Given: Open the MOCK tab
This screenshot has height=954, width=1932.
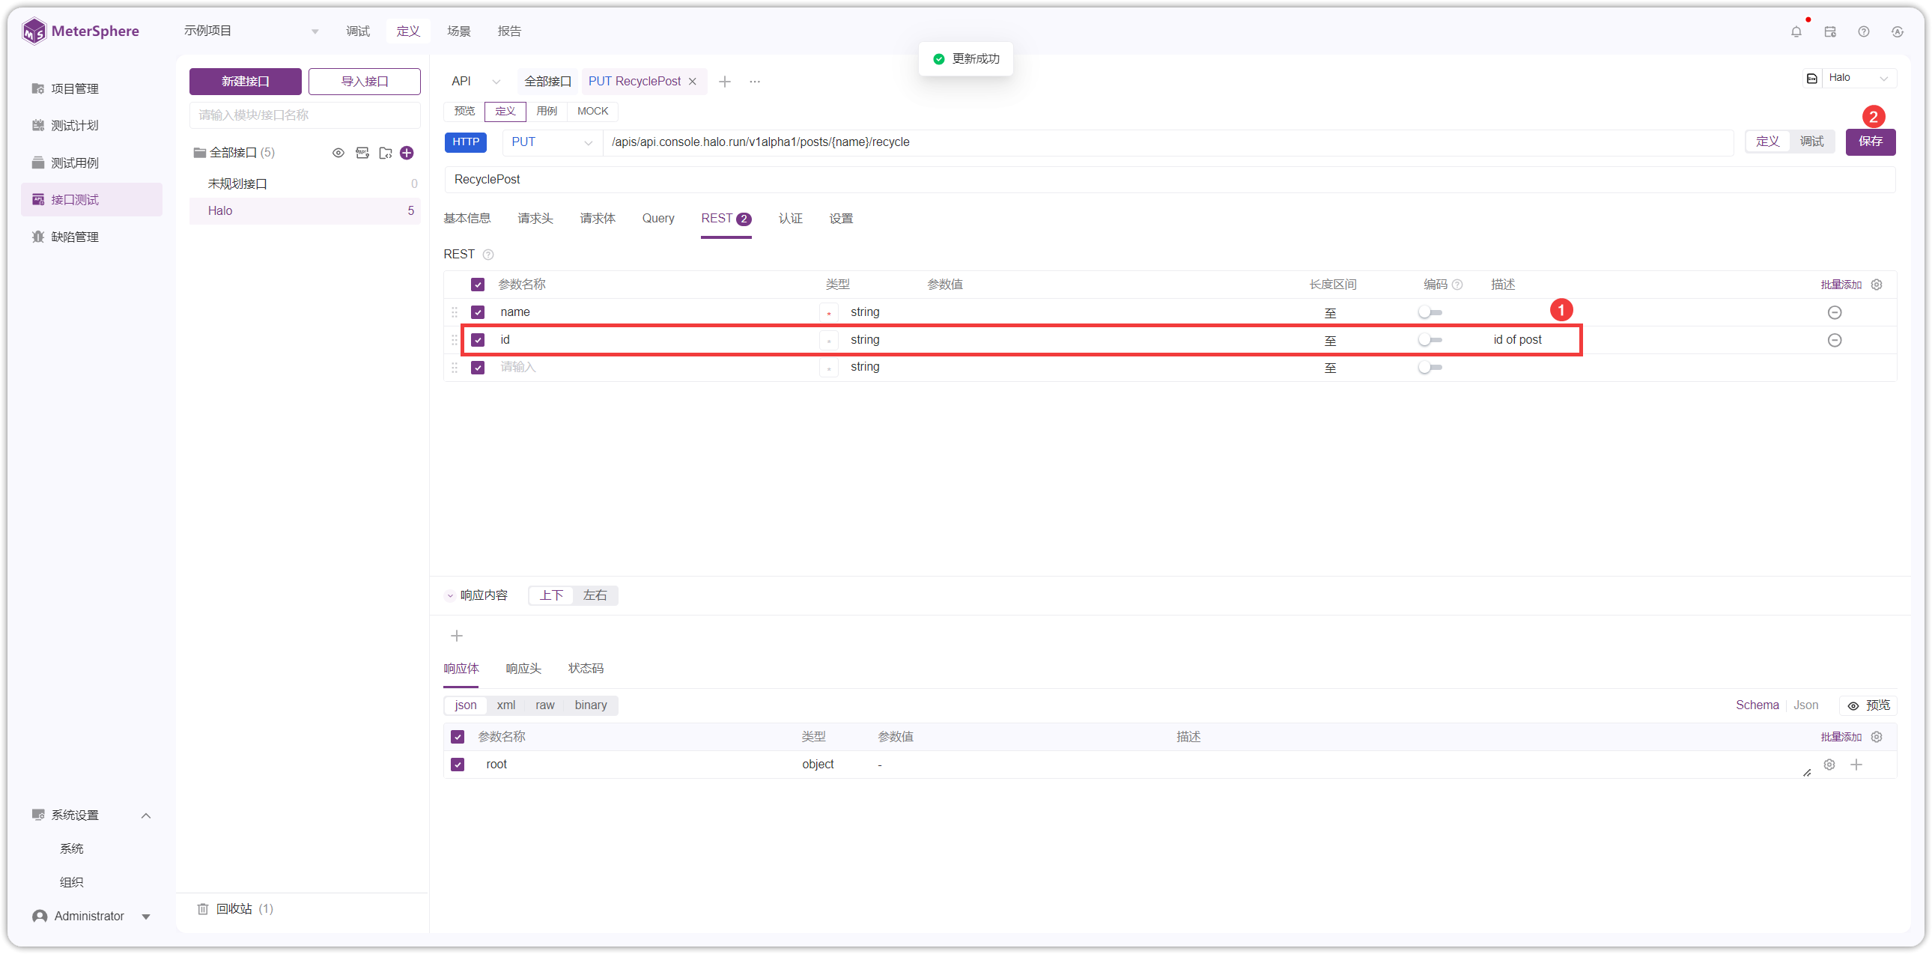Looking at the screenshot, I should 592,111.
